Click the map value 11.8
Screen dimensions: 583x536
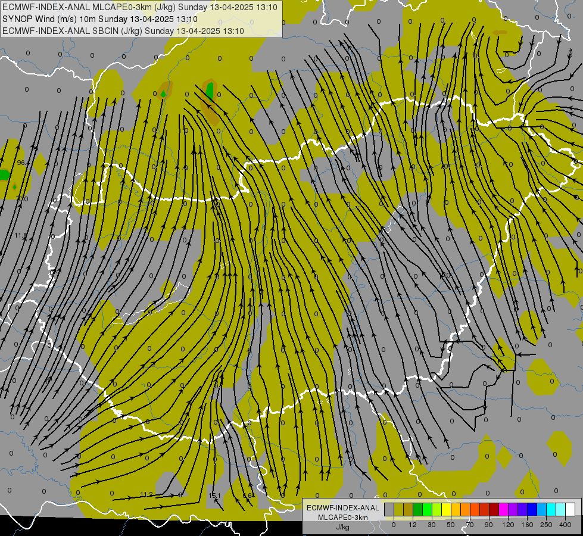tap(21, 235)
